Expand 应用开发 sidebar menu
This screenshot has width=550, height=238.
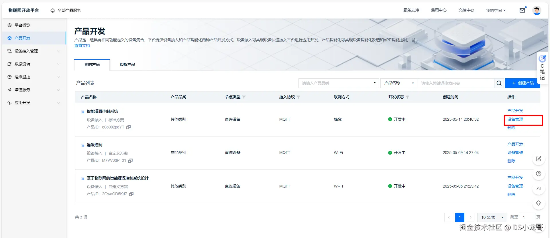pos(34,103)
